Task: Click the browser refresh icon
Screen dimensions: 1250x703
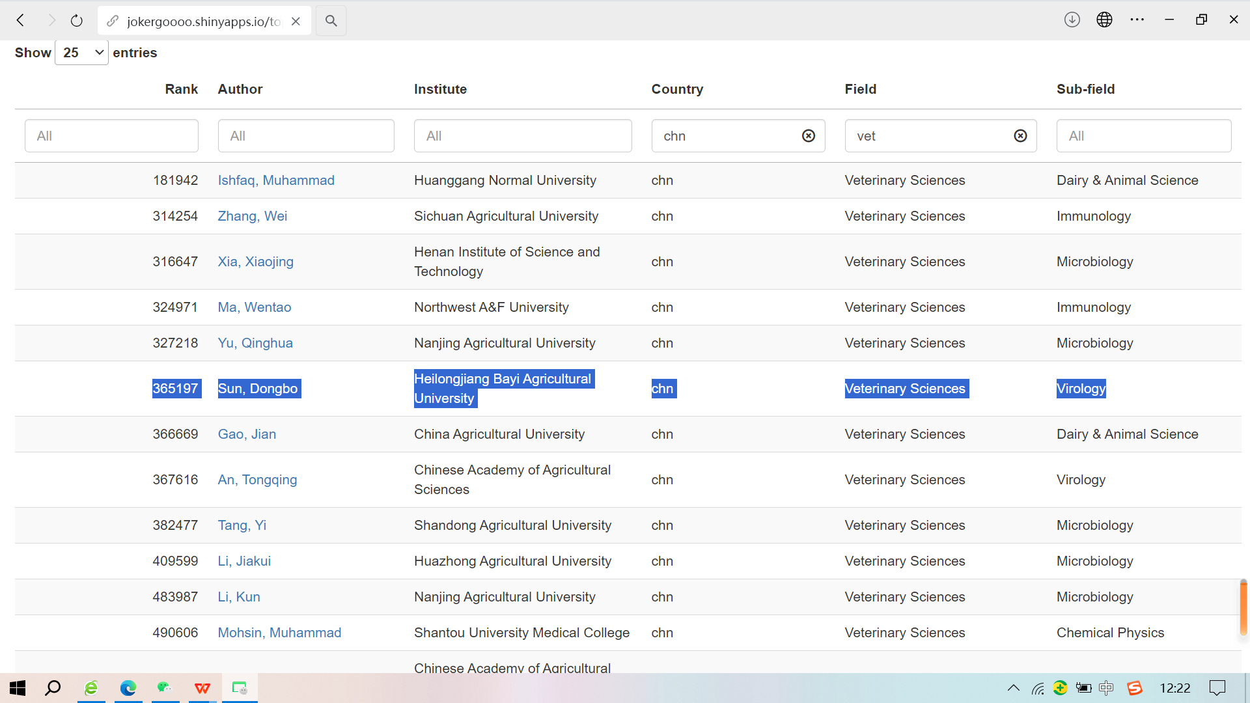Action: coord(76,21)
